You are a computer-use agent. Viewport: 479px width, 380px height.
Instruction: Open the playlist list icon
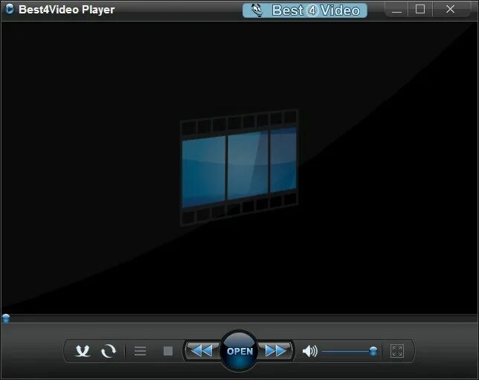[x=141, y=351]
